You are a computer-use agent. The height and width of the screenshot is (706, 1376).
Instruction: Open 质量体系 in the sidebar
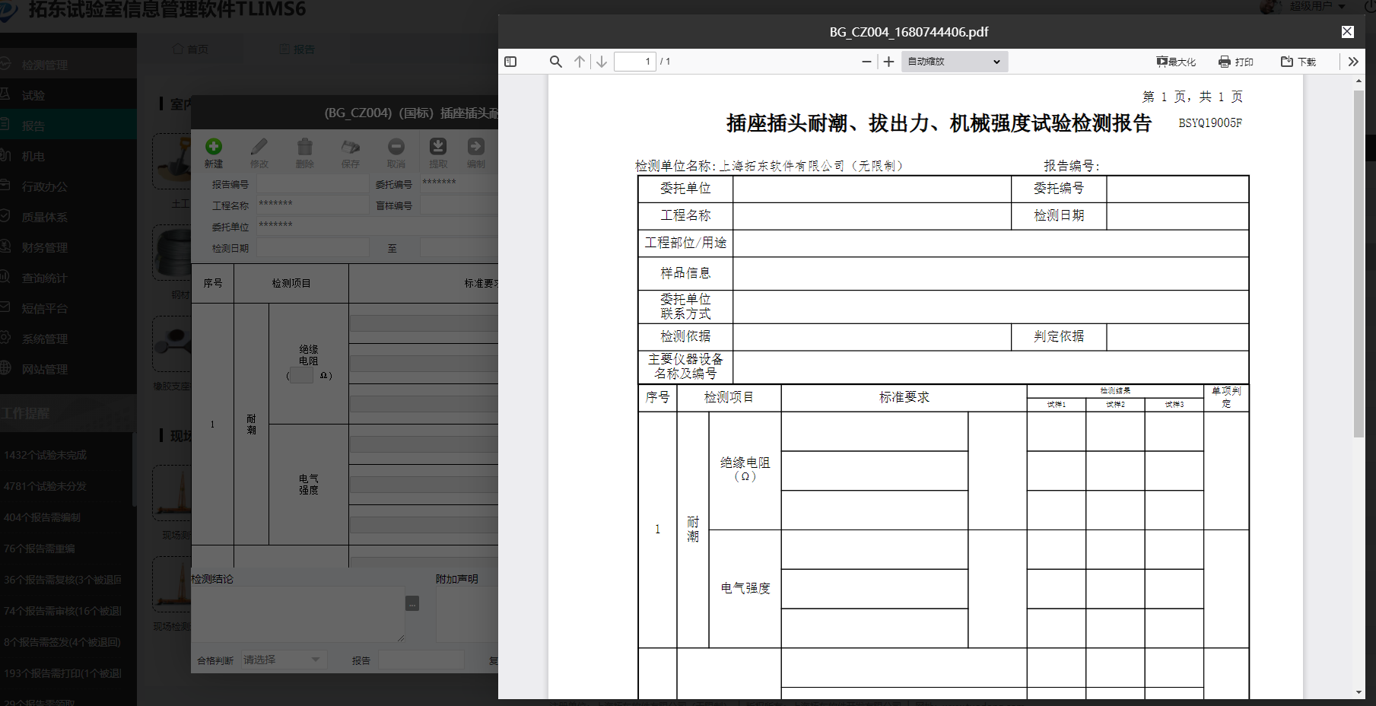click(68, 217)
